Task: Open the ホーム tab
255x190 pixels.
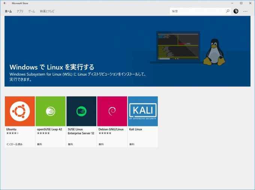Action: (x=8, y=11)
